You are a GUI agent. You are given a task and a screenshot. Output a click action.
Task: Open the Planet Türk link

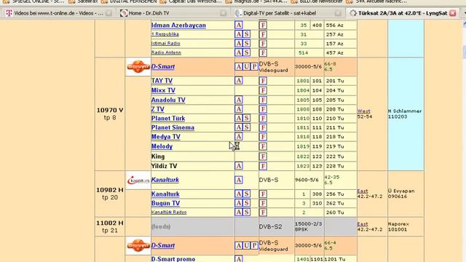168,118
